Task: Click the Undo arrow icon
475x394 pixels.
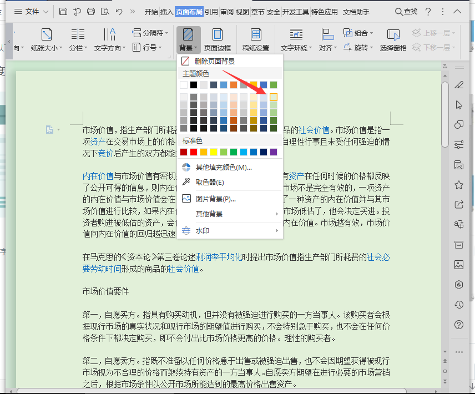Action: click(x=119, y=12)
